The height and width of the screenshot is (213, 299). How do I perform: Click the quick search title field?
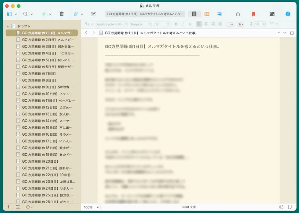[x=145, y=14]
